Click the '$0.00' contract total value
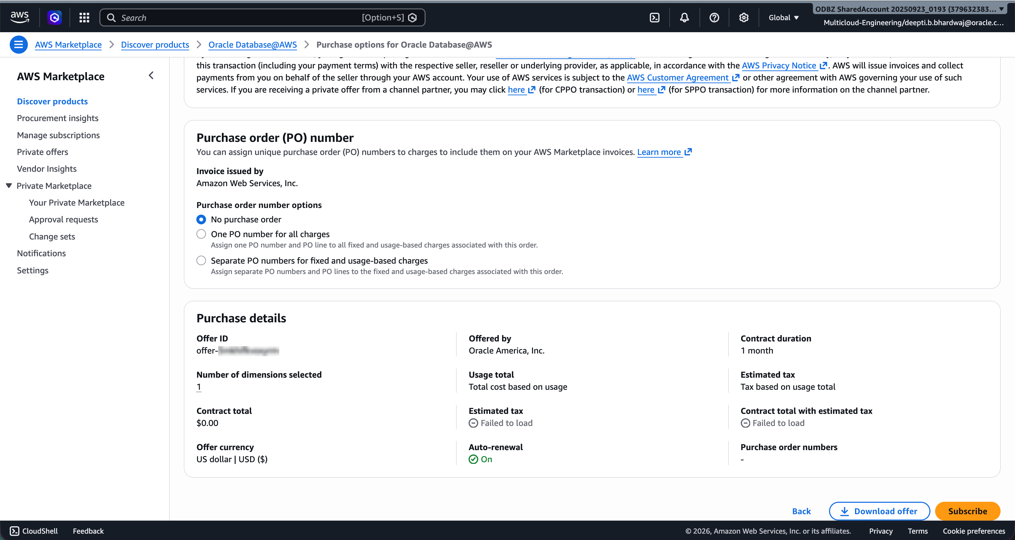The width and height of the screenshot is (1015, 540). tap(207, 423)
